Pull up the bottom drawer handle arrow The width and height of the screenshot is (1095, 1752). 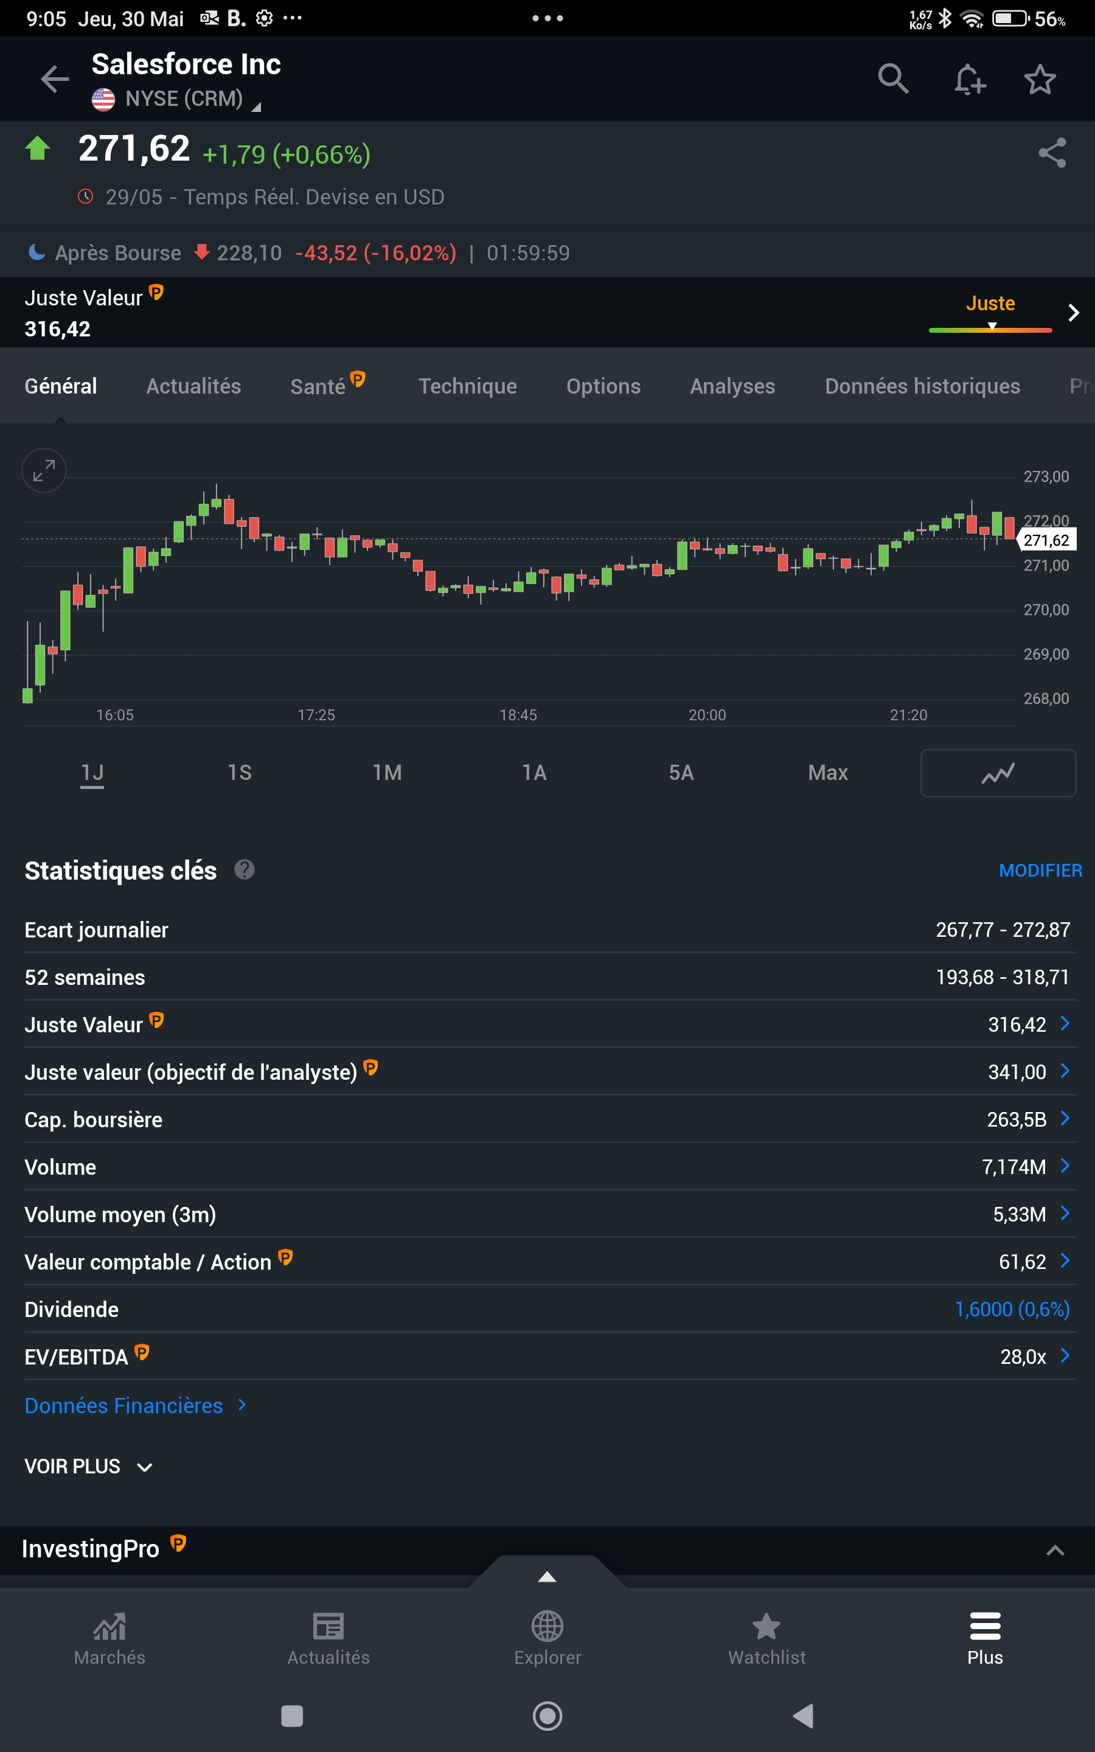tap(547, 1577)
